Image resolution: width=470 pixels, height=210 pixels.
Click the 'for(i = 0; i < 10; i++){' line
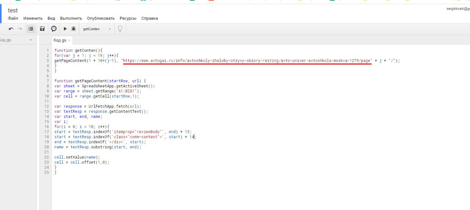click(x=82, y=127)
